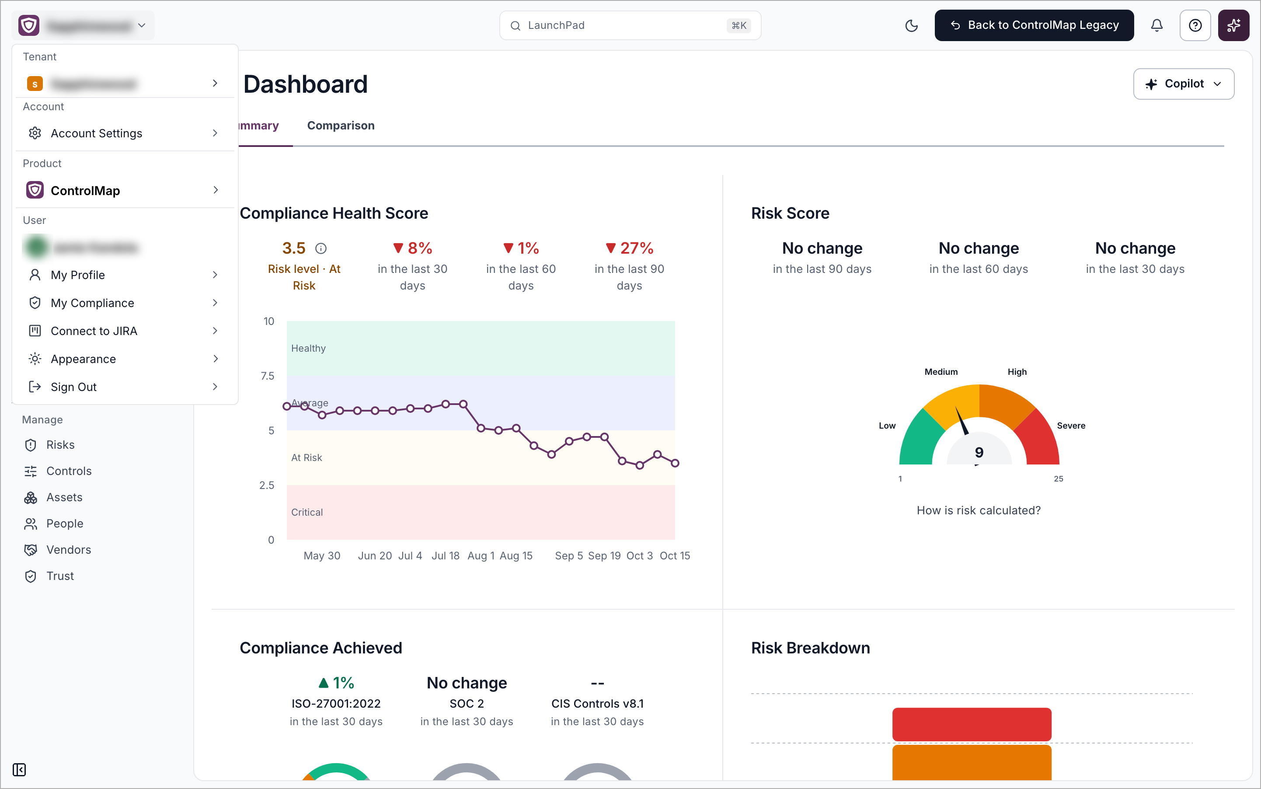1261x789 pixels.
Task: Click the My Compliance shield icon
Action: point(35,303)
